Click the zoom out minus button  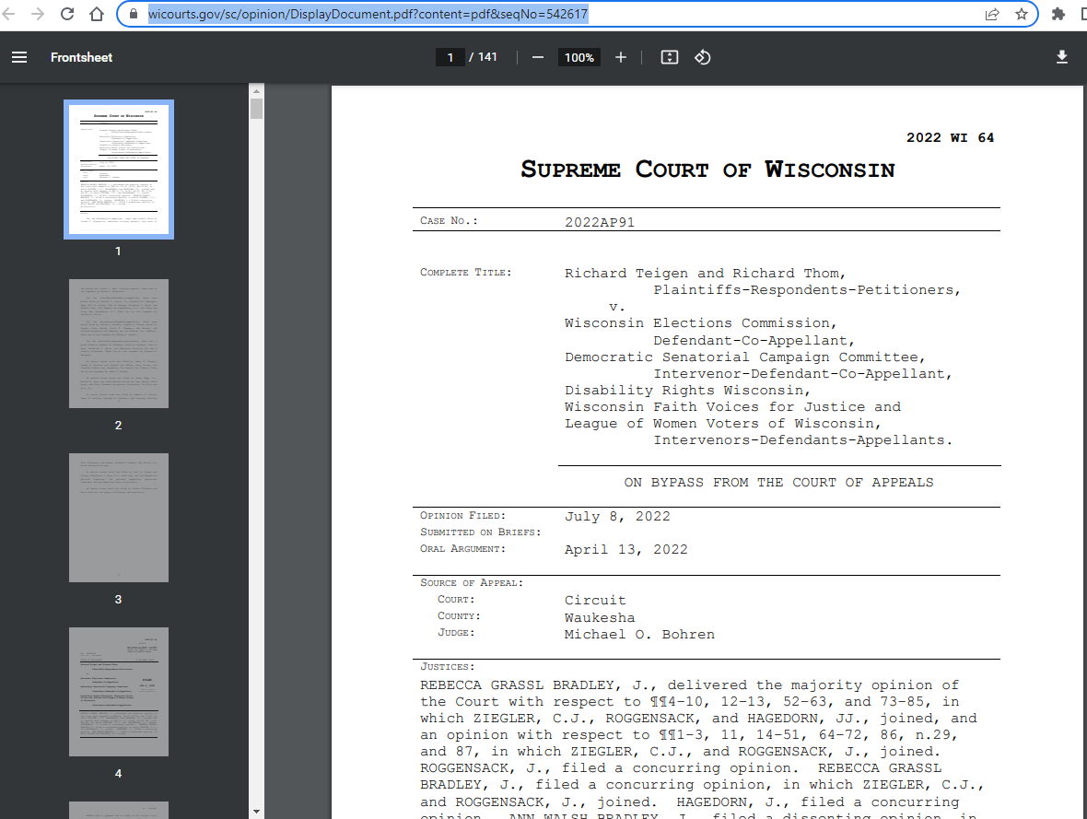pos(538,57)
